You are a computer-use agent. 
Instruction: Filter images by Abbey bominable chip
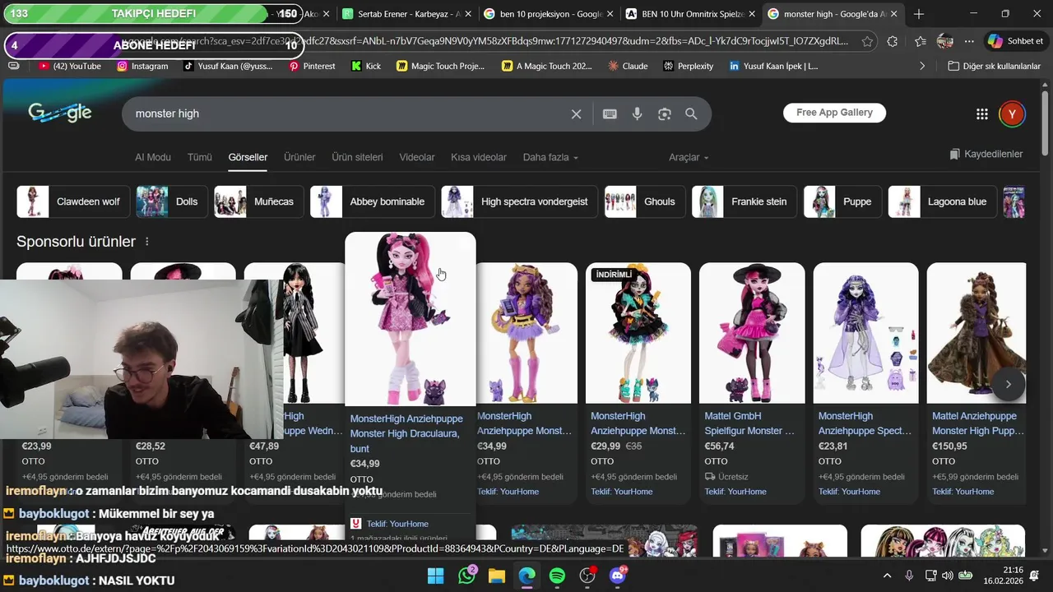[372, 201]
